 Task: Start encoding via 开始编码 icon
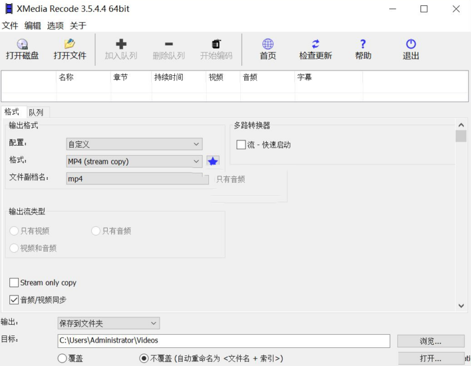click(216, 49)
